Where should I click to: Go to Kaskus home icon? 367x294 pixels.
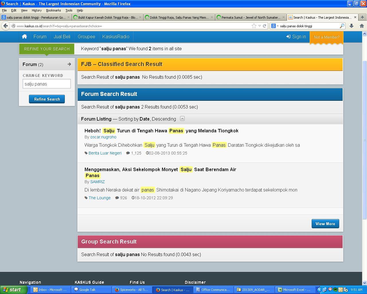point(24,36)
